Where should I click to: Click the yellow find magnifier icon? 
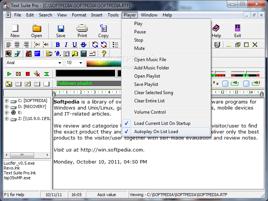pyautogui.click(x=75, y=54)
